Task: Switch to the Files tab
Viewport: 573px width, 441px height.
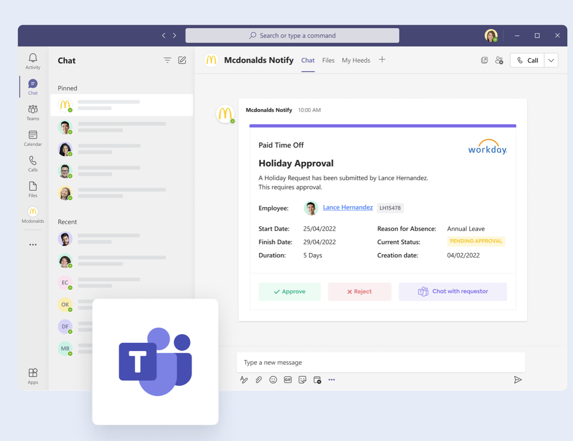Action: point(328,60)
